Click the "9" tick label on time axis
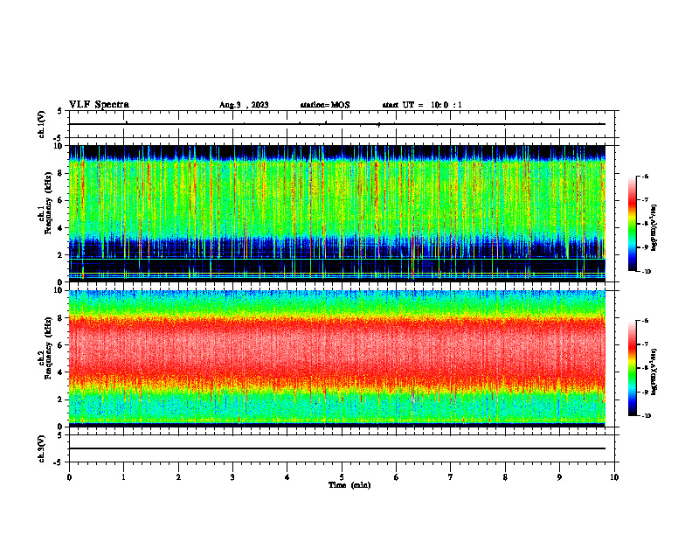This screenshot has height=535, width=692. pyautogui.click(x=559, y=477)
